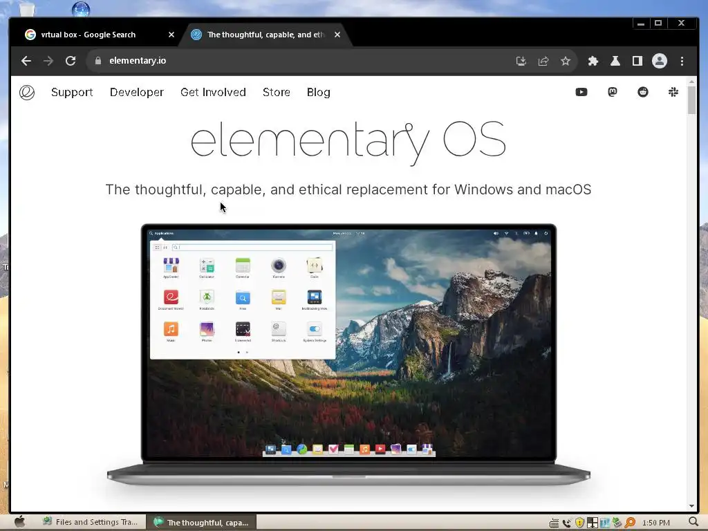Open elementary's Mastodon icon

click(613, 92)
